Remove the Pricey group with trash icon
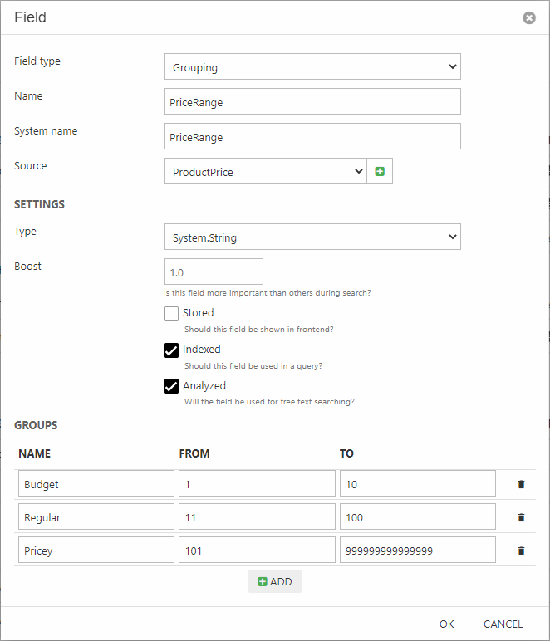Image resolution: width=550 pixels, height=641 pixels. tap(521, 550)
